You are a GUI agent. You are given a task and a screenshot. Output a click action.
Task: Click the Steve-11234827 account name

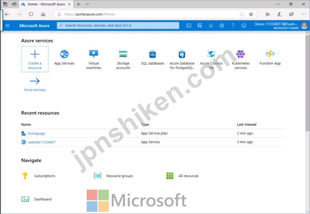coord(276,24)
